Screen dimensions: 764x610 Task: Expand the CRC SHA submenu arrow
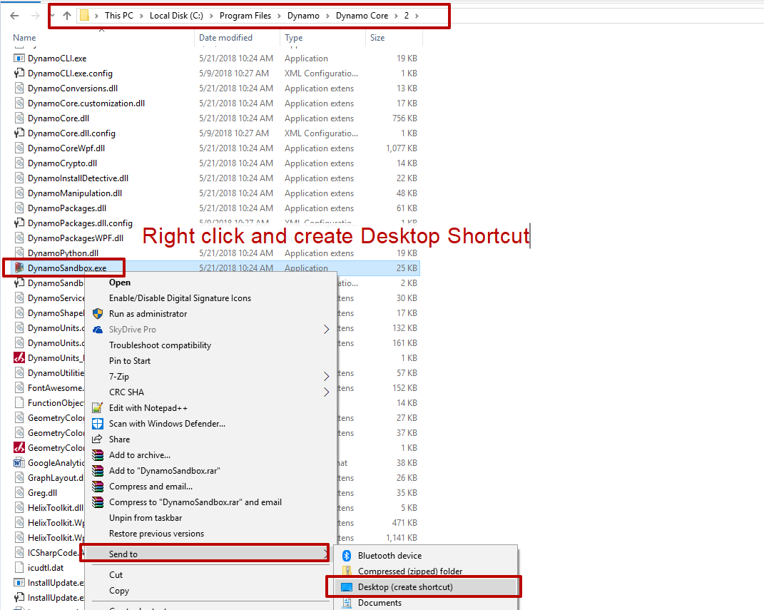tap(327, 392)
